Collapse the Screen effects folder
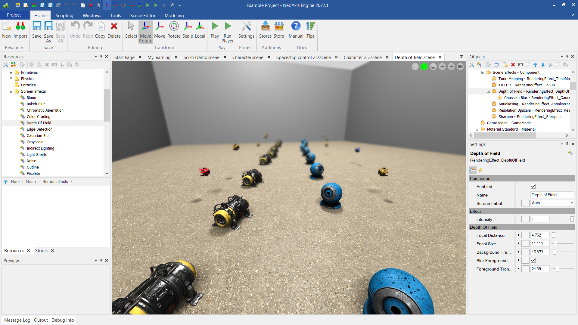Image resolution: width=578 pixels, height=325 pixels. click(x=11, y=91)
